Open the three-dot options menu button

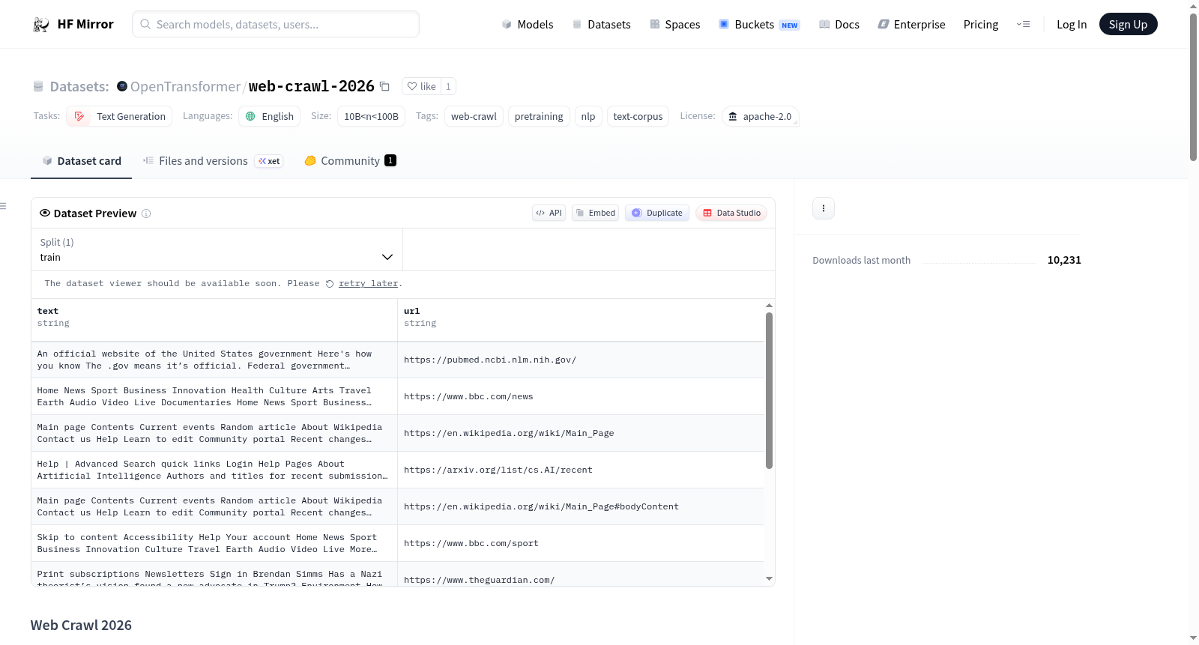[x=824, y=208]
